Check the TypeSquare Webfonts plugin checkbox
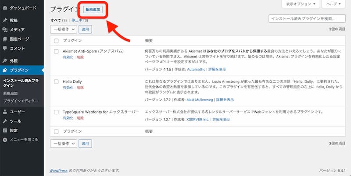Screen dimensions: 351x176 56,112
